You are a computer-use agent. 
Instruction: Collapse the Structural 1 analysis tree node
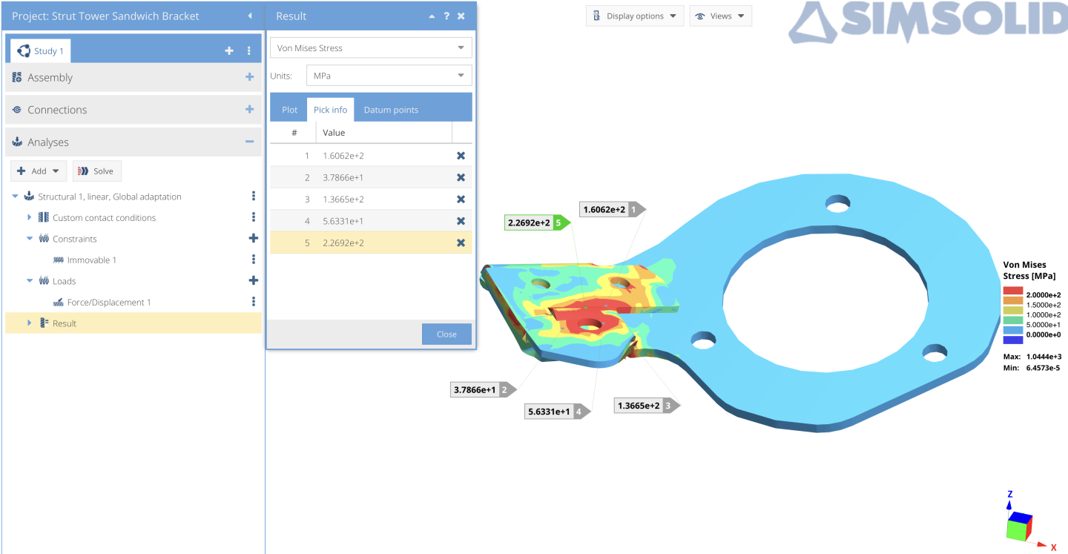pos(16,197)
